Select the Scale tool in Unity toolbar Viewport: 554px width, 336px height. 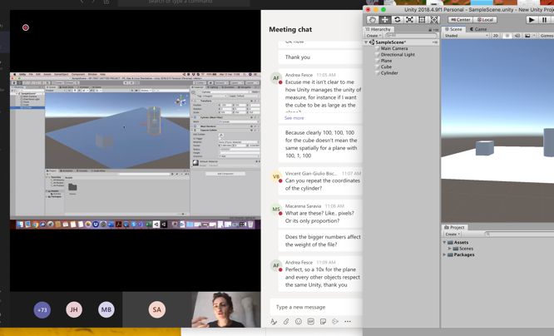(x=409, y=20)
